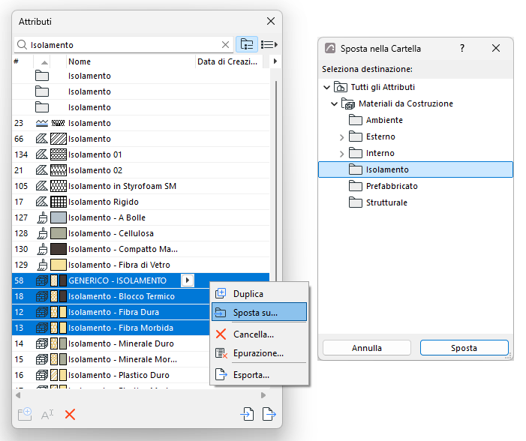Click the search field containing Isolamento

pos(124,44)
